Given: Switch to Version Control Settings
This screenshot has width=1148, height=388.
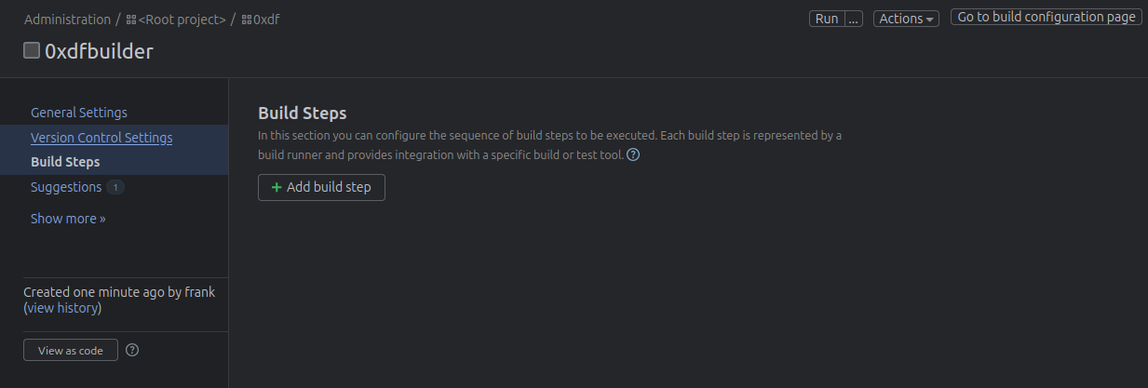Looking at the screenshot, I should click(101, 138).
